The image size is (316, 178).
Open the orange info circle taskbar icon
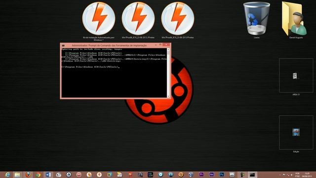(x=181, y=175)
